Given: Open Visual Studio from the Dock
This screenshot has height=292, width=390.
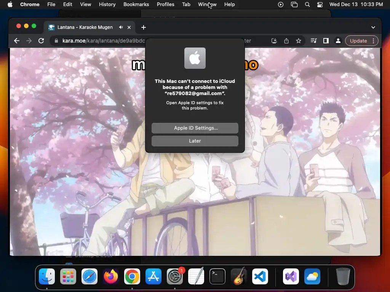Looking at the screenshot, I should click(291, 276).
